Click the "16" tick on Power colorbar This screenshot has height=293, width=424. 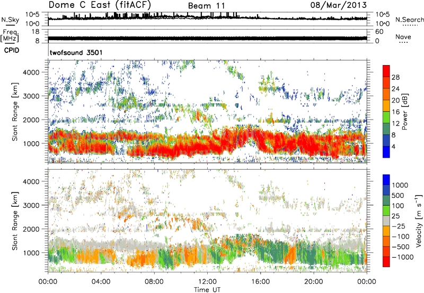(395, 112)
